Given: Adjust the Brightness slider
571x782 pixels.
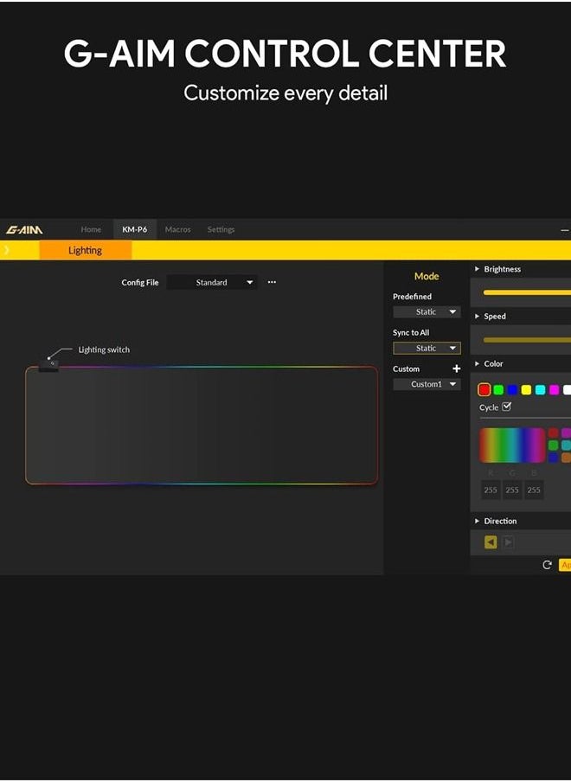Looking at the screenshot, I should pos(527,292).
